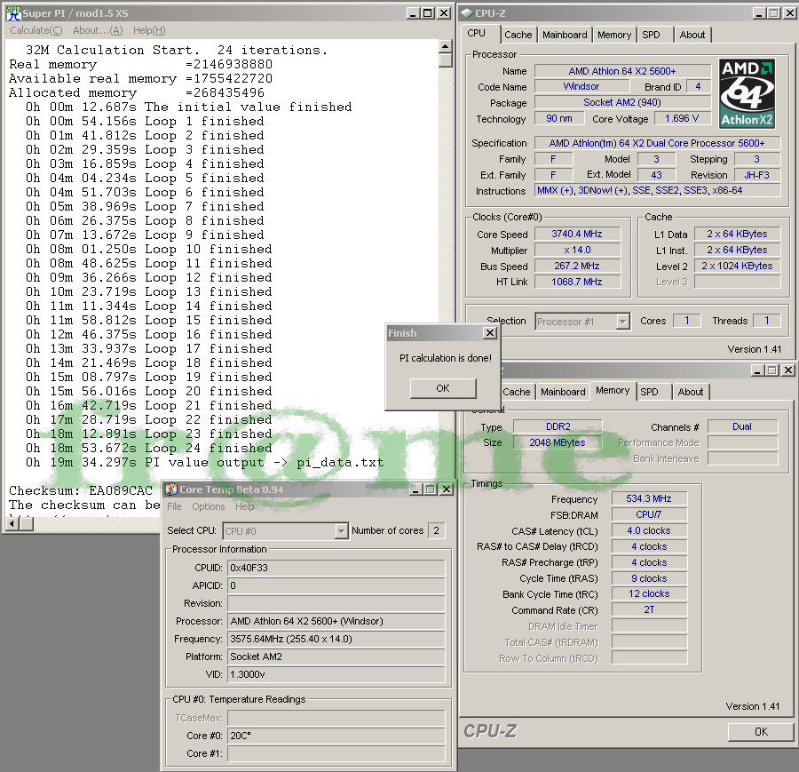The image size is (799, 772).
Task: Click the Core #0 temperature field
Action: tap(336, 736)
